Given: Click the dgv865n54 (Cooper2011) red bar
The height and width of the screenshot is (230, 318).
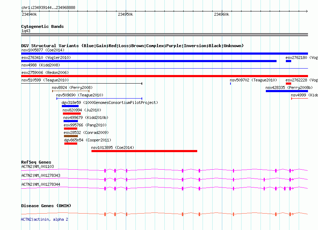Looking at the screenshot, I should coord(71,144).
